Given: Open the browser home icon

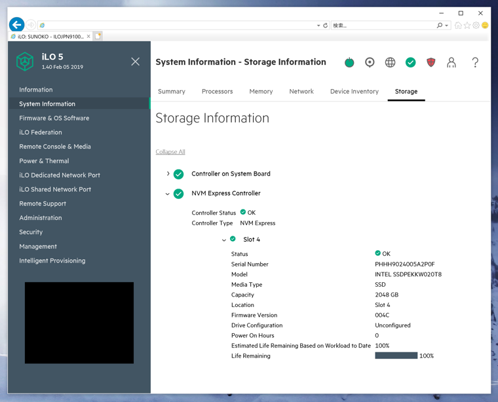Looking at the screenshot, I should [458, 26].
